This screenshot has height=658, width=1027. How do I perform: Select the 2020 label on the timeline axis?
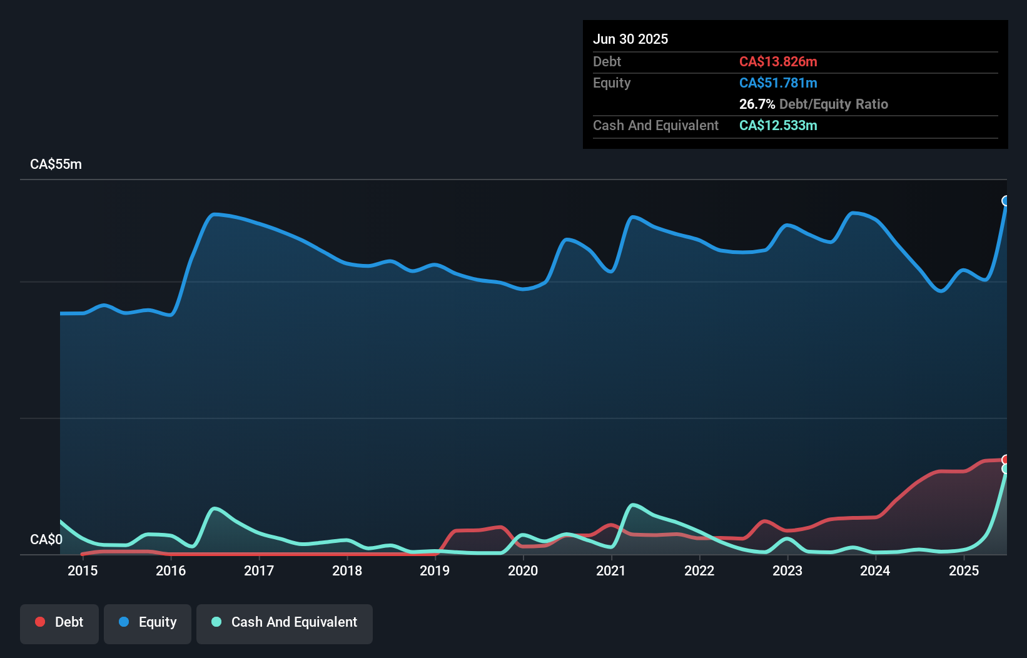(x=524, y=570)
